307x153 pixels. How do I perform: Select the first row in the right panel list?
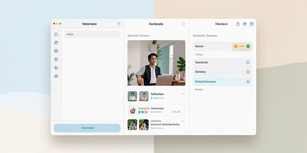click(x=223, y=46)
